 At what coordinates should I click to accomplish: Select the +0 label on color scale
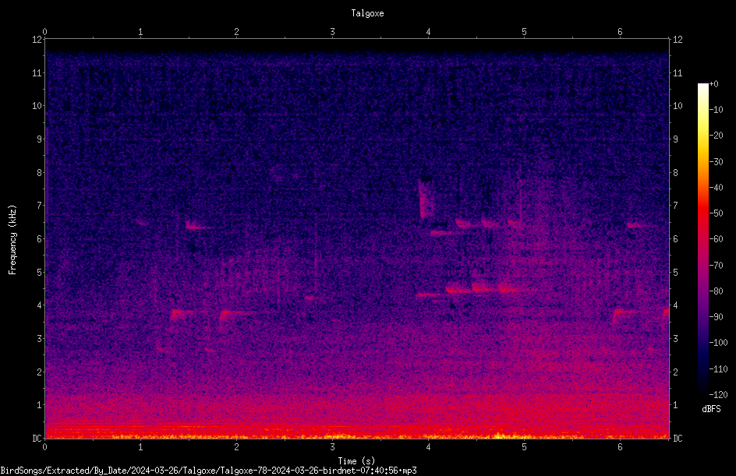tap(714, 84)
